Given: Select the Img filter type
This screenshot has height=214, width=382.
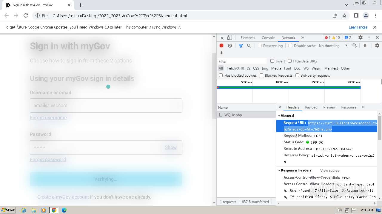Looking at the screenshot, I should click(265, 68).
